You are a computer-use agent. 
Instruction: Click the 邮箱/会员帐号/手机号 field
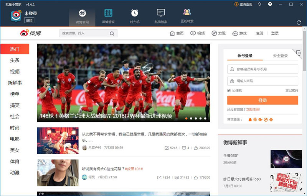pos(262,69)
